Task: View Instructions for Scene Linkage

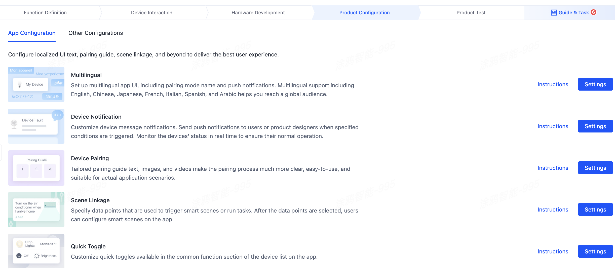Action: pos(553,210)
